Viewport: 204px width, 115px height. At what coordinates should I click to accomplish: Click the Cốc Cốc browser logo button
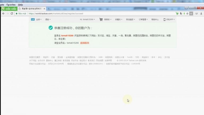pyautogui.click(x=9, y=9)
